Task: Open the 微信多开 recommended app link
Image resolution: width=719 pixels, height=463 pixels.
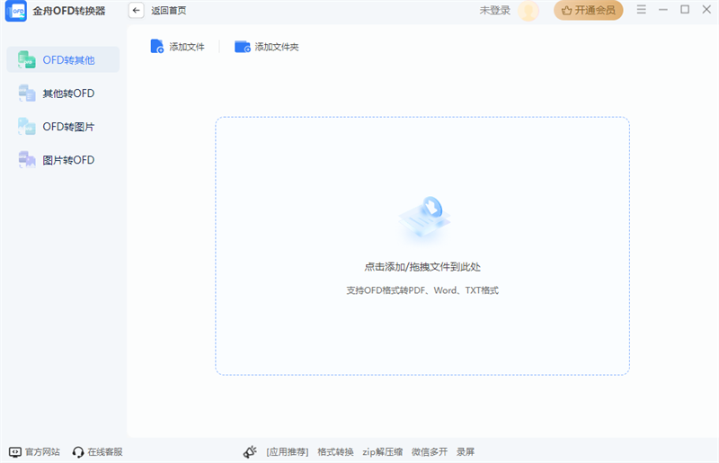Action: click(430, 452)
